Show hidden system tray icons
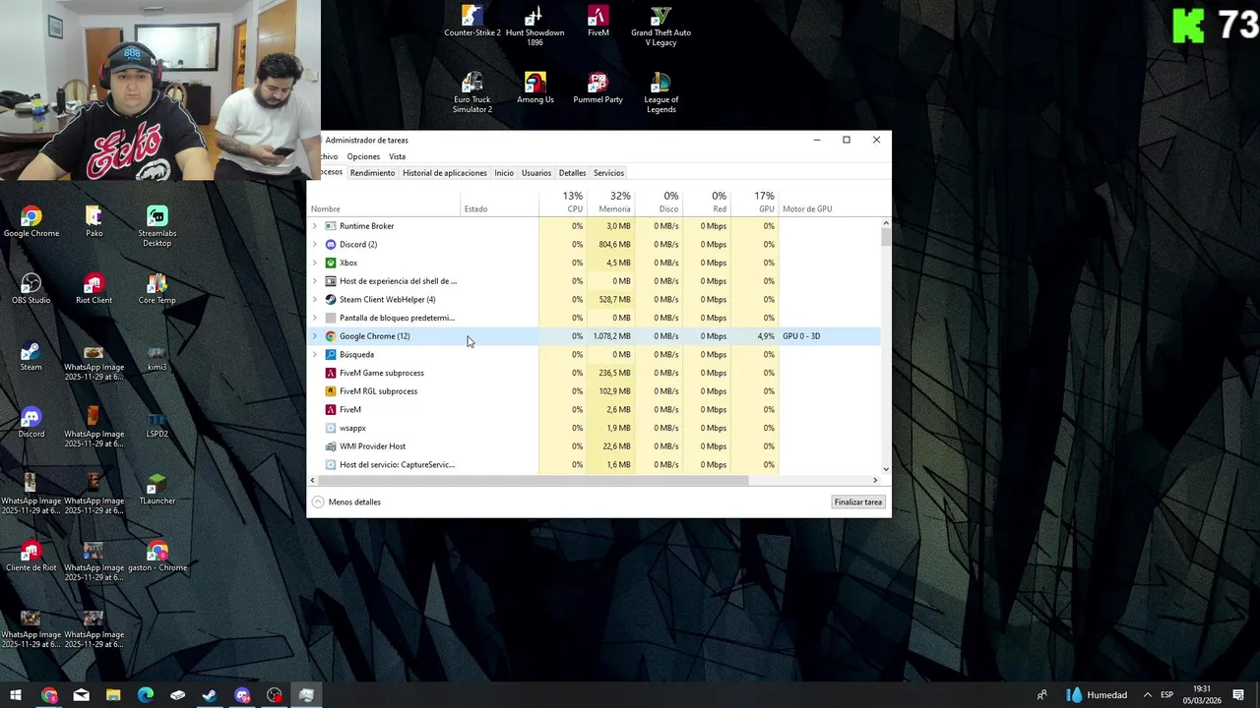This screenshot has height=708, width=1260. pos(1147,695)
